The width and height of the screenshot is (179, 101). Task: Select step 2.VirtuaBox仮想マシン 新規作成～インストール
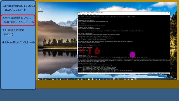pyautogui.click(x=18, y=20)
